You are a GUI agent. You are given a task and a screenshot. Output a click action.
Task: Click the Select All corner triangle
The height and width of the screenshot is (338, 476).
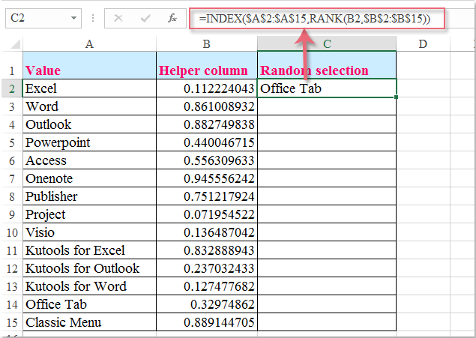[15, 44]
